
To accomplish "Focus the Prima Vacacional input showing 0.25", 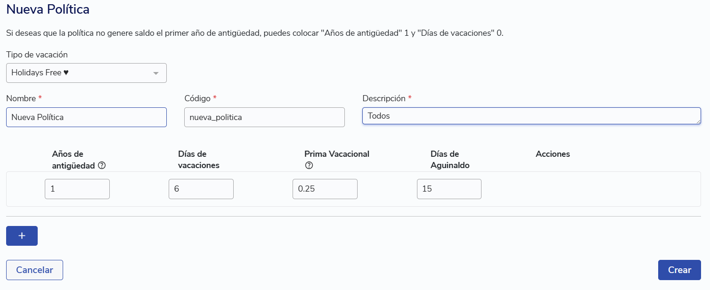I will (325, 189).
